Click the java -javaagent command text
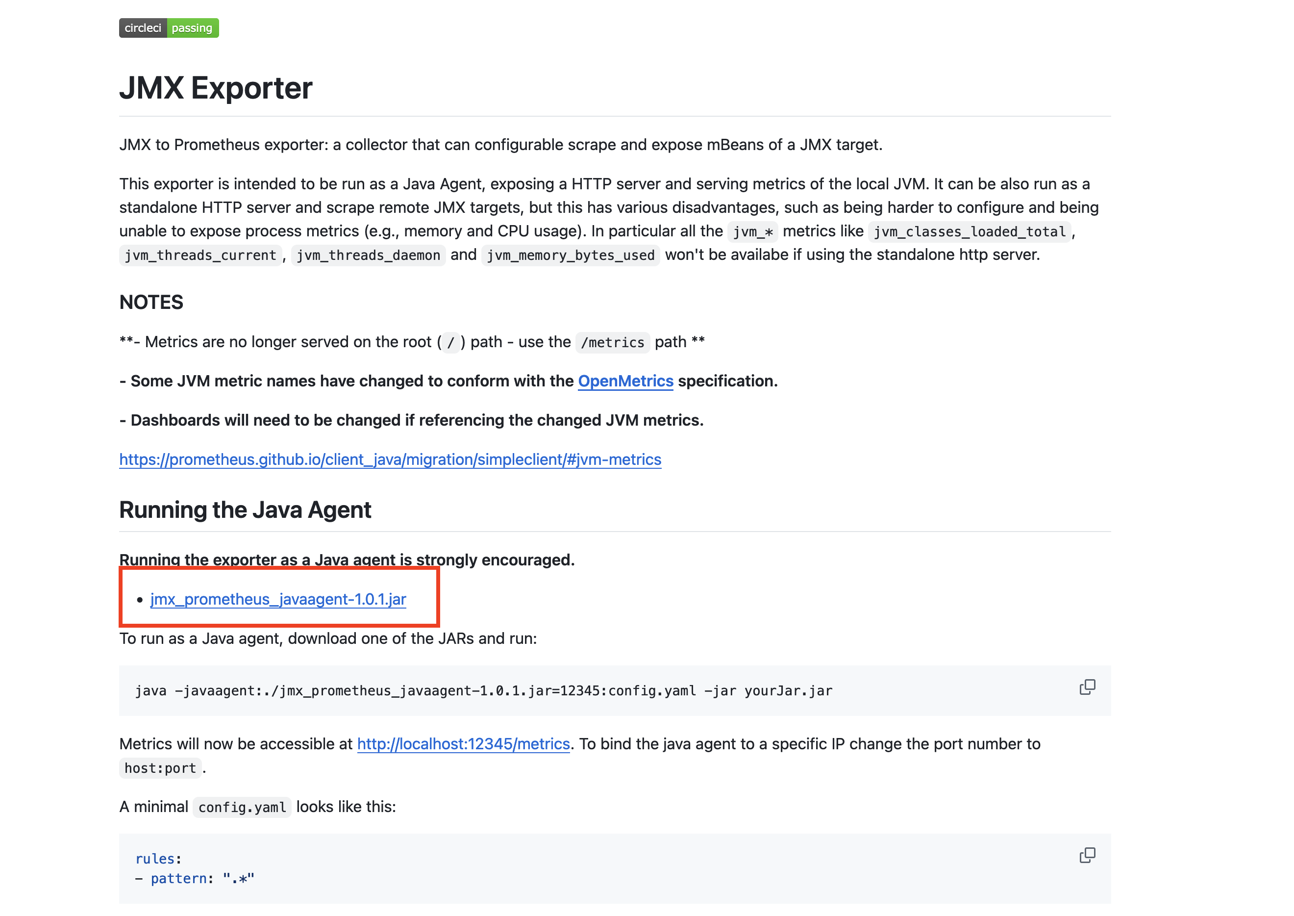 pos(483,690)
